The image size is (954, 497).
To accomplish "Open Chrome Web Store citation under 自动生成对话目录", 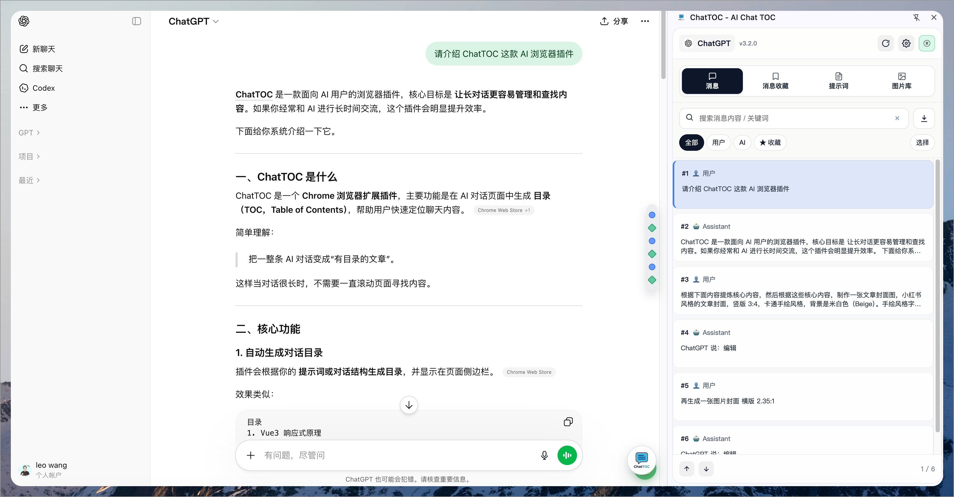I will (x=529, y=372).
